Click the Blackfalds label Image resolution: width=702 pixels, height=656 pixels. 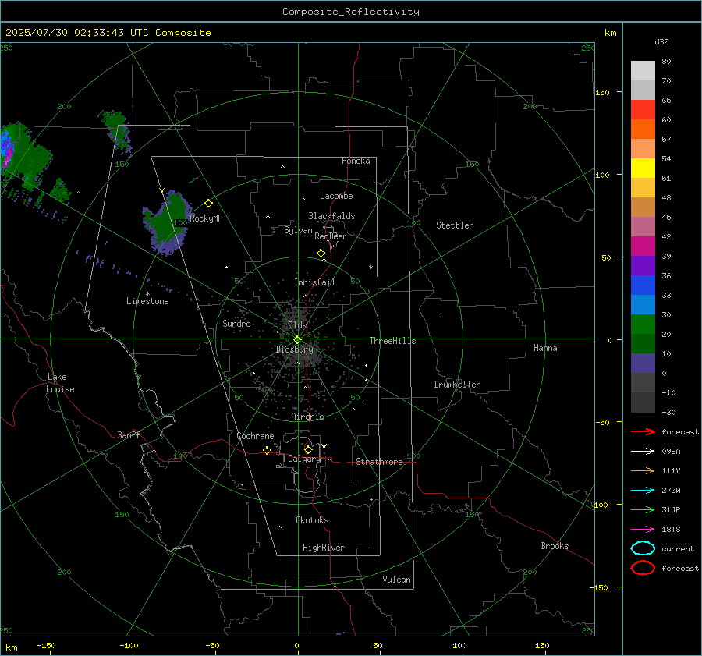pos(331,216)
